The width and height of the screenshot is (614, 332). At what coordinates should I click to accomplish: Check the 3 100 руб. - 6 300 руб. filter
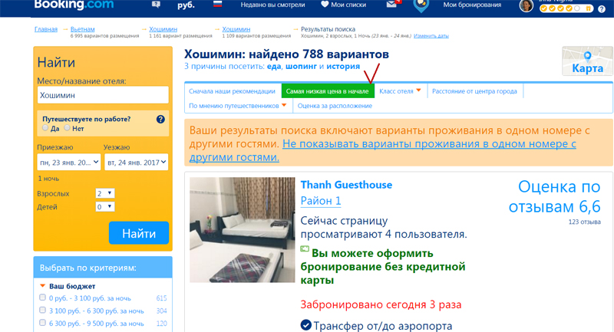pos(43,310)
